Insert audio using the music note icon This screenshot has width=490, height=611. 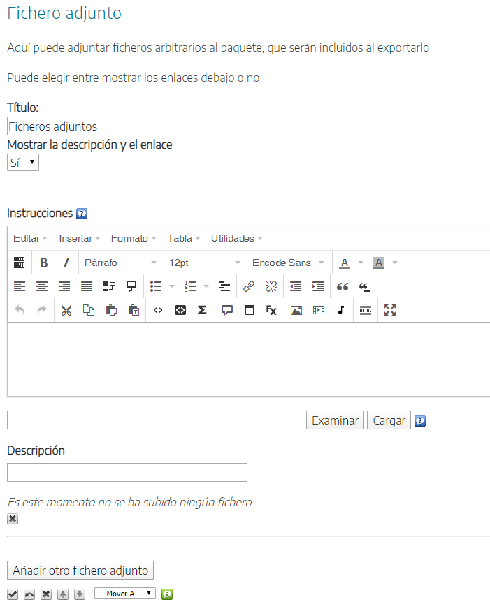click(340, 309)
